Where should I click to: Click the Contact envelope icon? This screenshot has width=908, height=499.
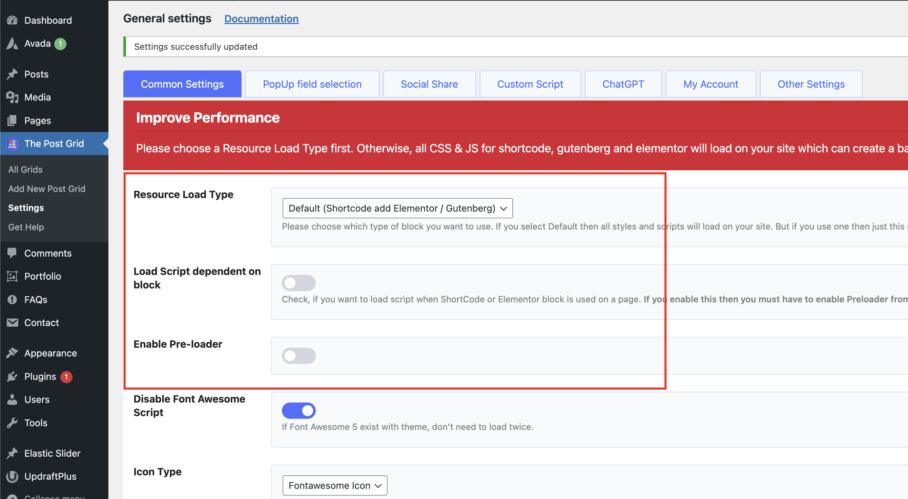[12, 323]
